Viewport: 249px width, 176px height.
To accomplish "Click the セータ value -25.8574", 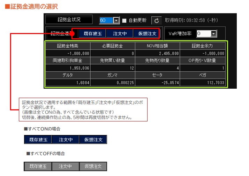I will [157, 82].
